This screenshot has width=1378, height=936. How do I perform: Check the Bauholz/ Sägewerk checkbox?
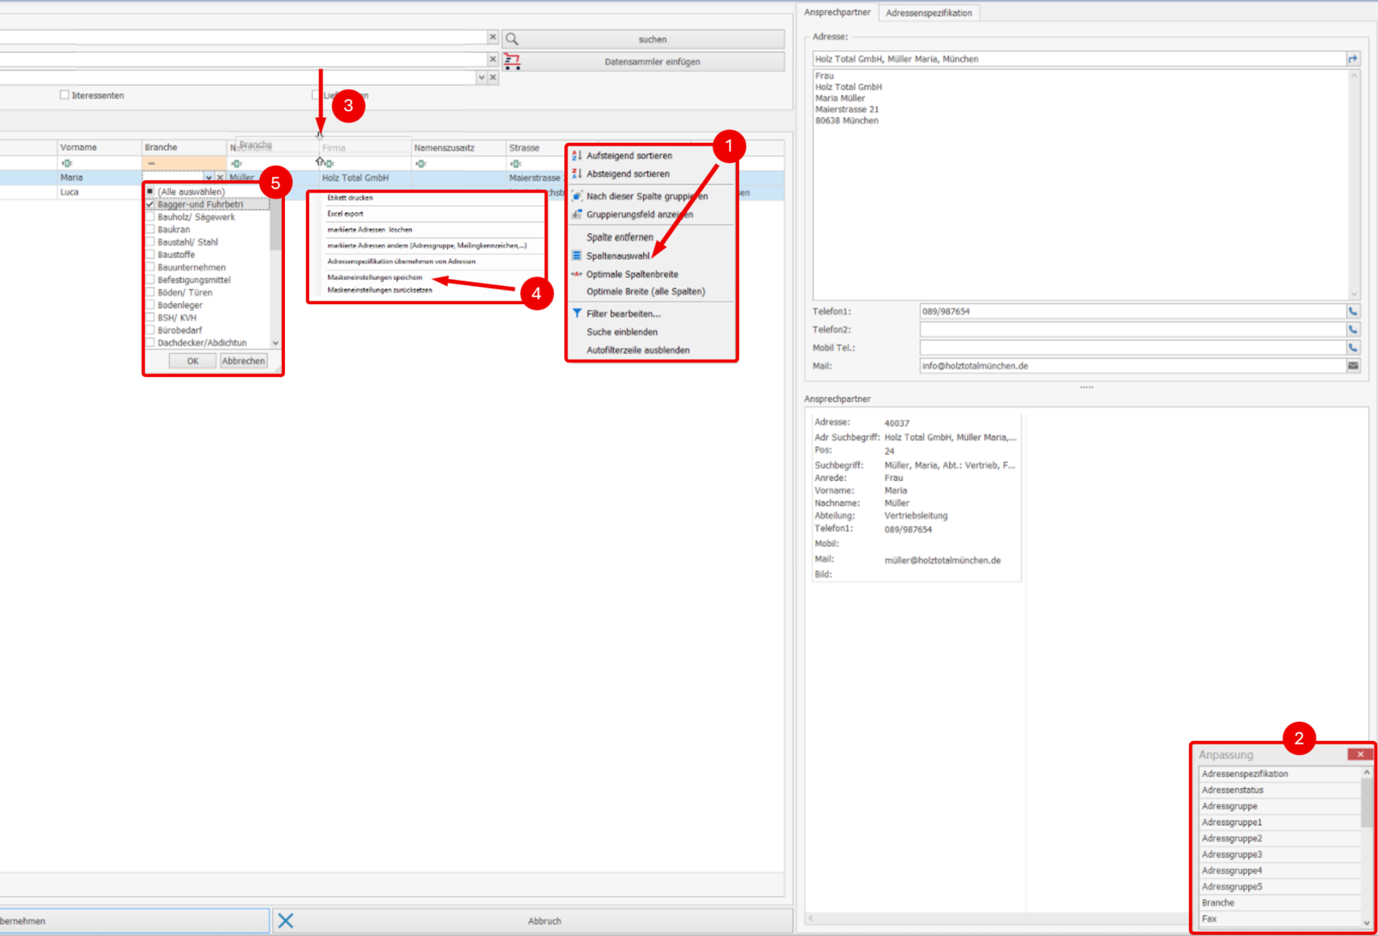click(150, 217)
